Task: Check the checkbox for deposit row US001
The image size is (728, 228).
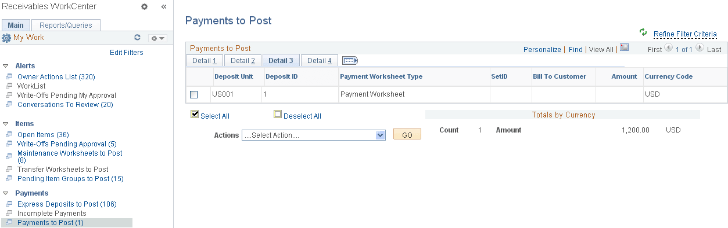Action: (194, 94)
